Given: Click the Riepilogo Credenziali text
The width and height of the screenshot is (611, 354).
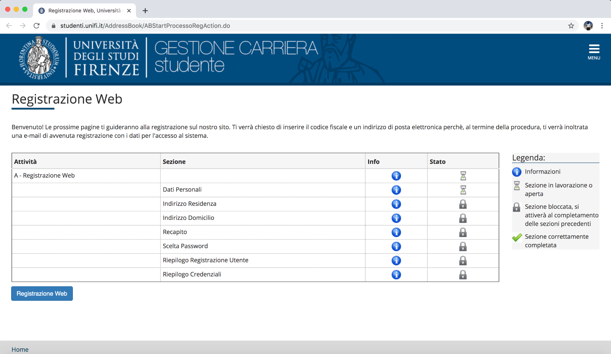Looking at the screenshot, I should point(192,274).
